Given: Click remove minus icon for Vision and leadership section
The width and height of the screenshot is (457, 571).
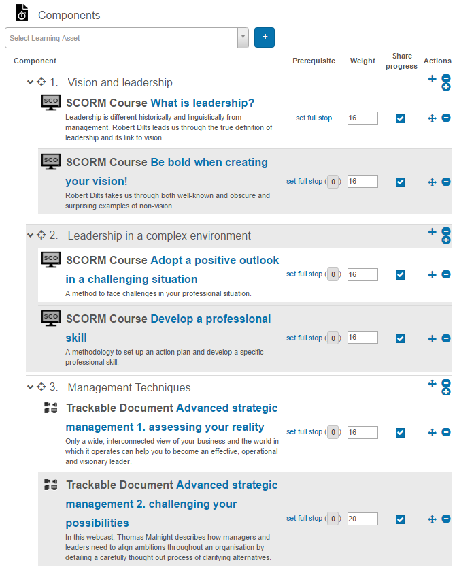Looking at the screenshot, I should pyautogui.click(x=446, y=78).
